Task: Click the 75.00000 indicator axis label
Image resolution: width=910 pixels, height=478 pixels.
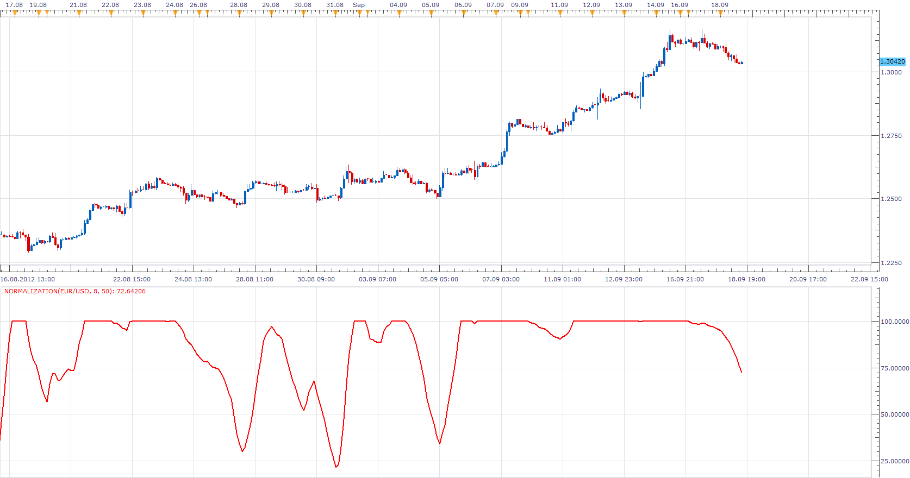Action: (x=895, y=368)
